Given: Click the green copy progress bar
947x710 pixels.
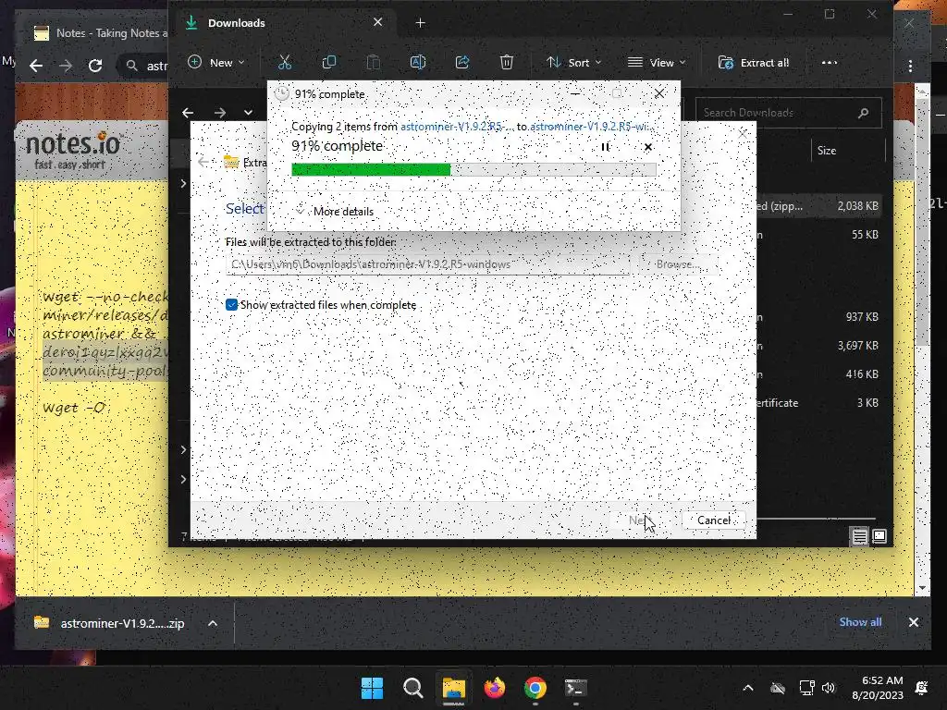Looking at the screenshot, I should point(473,170).
